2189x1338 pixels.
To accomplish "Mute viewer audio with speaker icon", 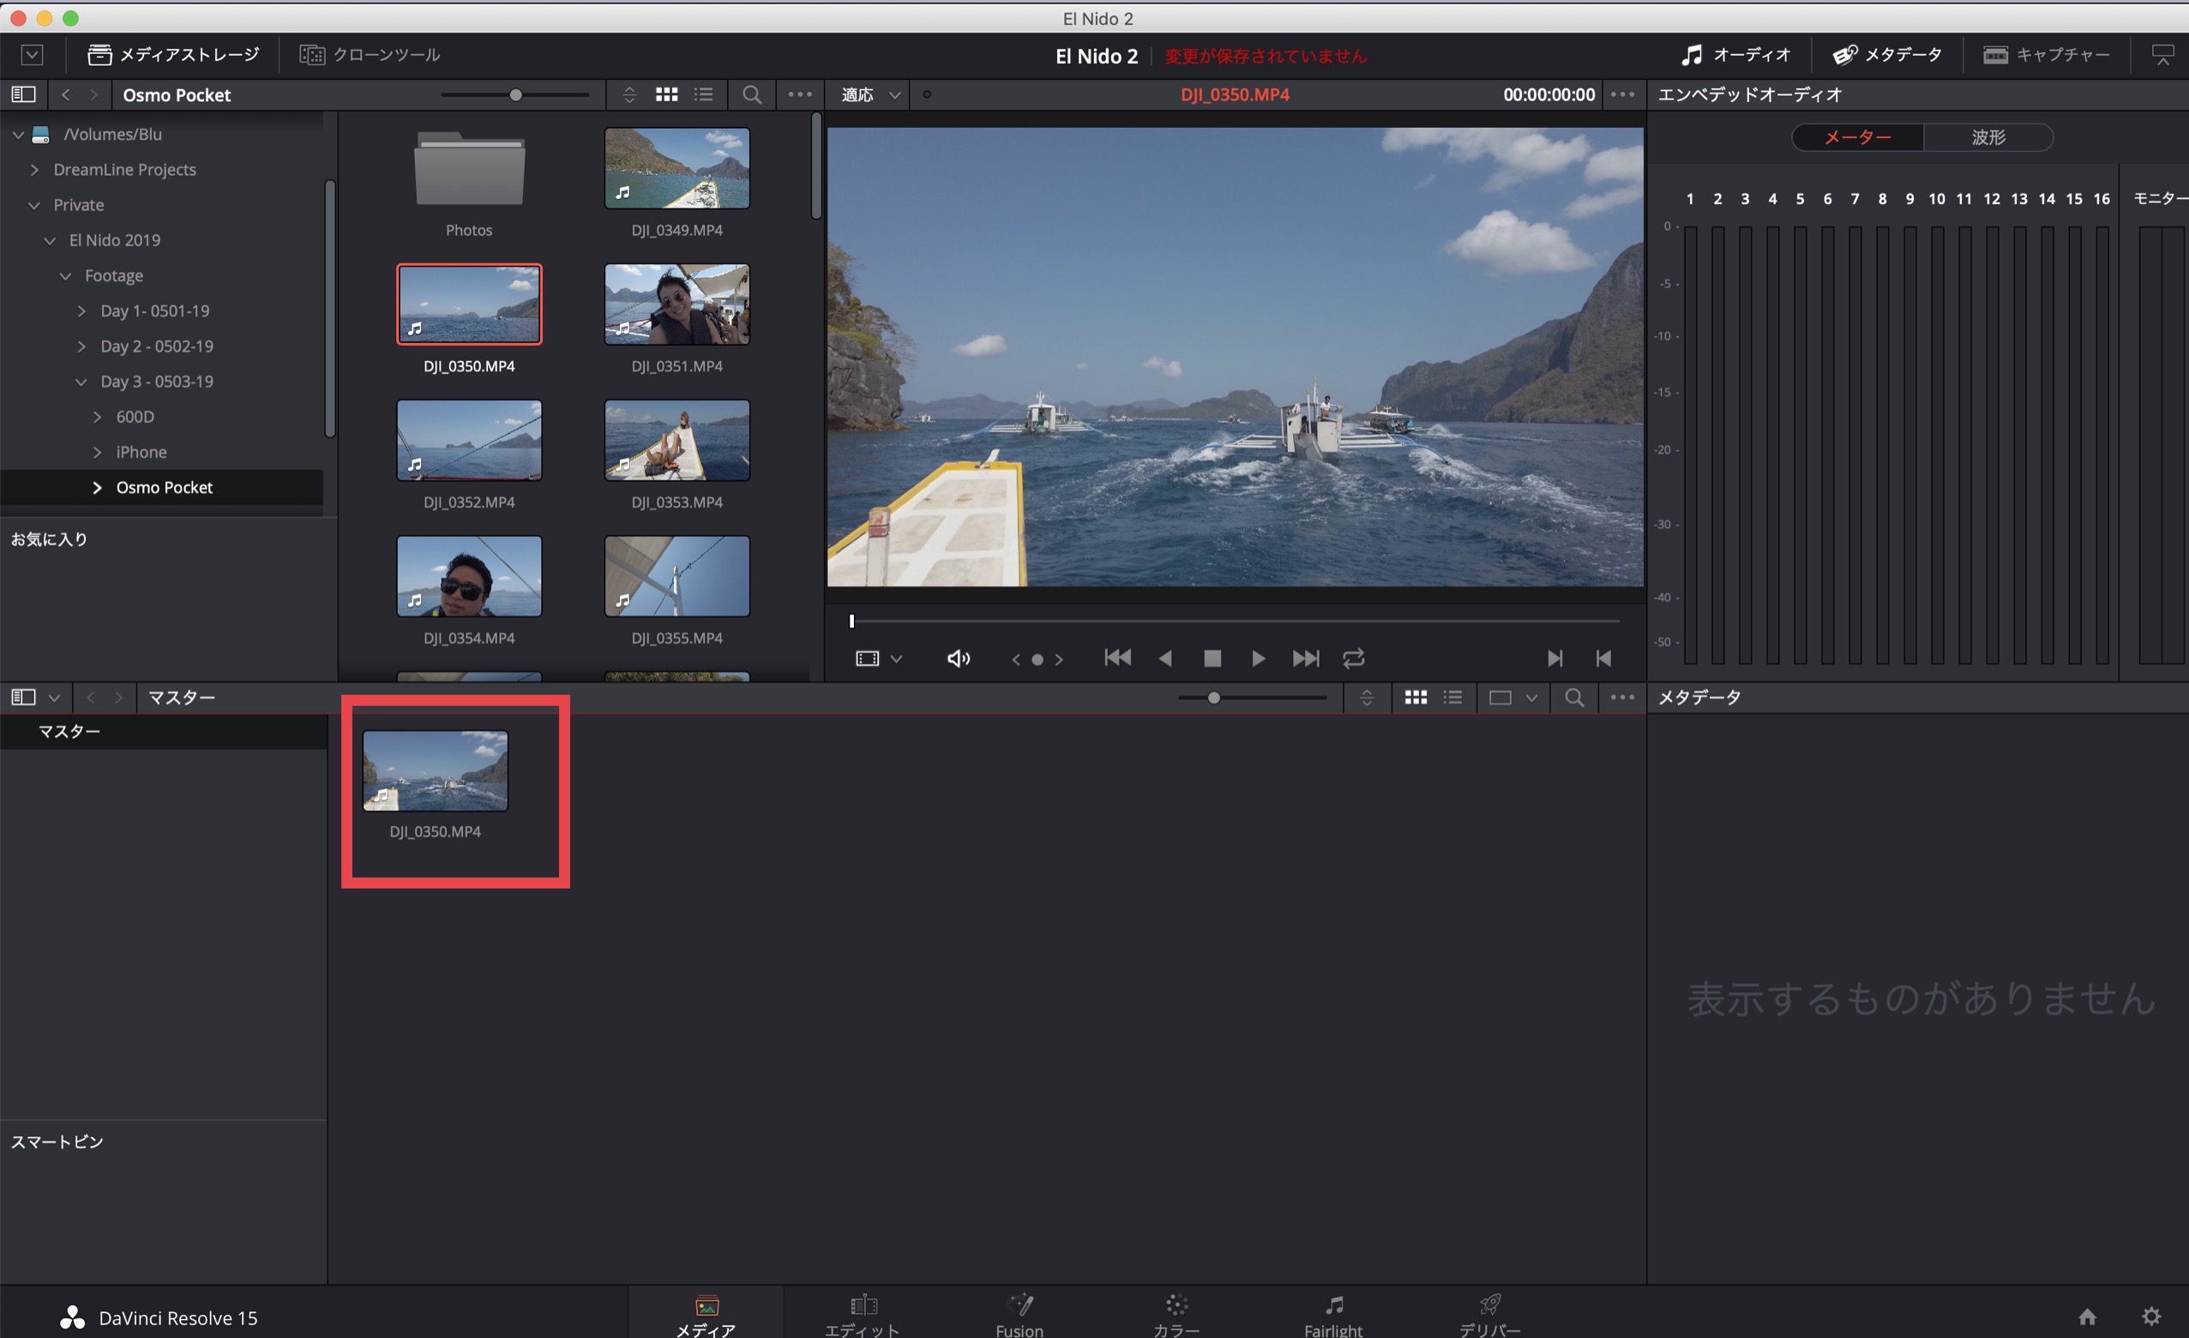I will [958, 659].
